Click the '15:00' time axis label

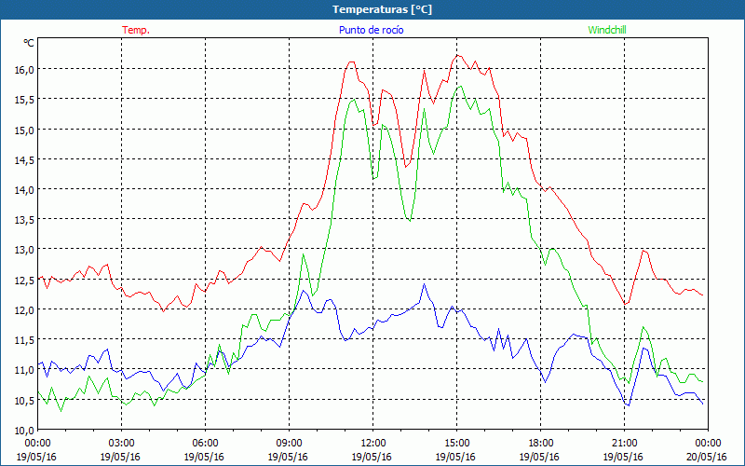(456, 444)
